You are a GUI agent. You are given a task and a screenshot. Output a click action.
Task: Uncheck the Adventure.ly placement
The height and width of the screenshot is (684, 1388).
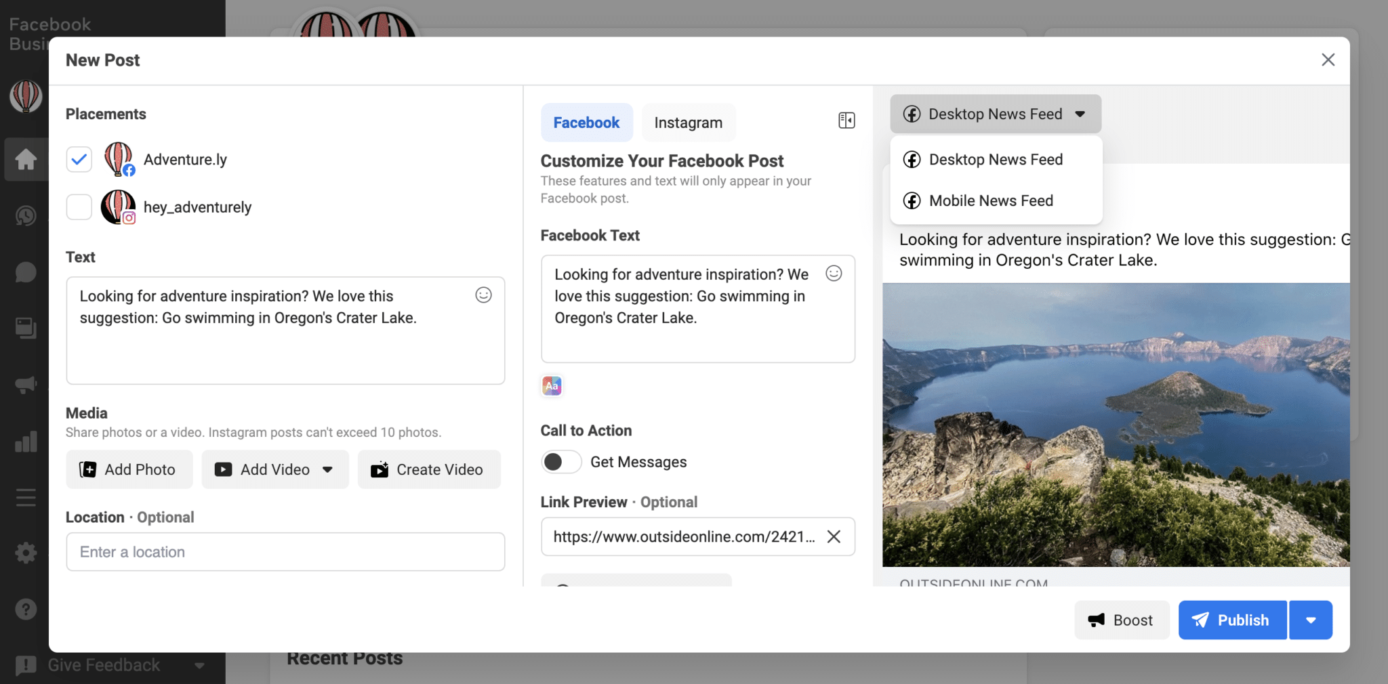tap(79, 158)
